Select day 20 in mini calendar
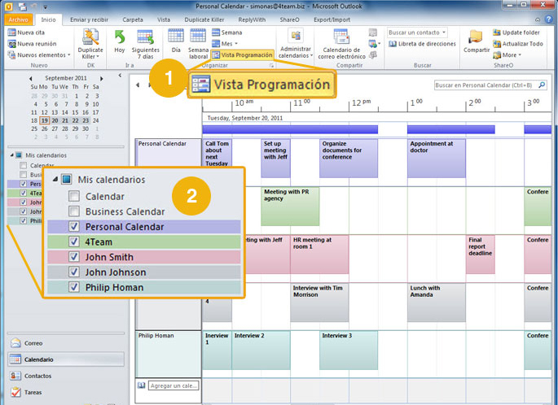Screen dimensions: 558x405 55,120
